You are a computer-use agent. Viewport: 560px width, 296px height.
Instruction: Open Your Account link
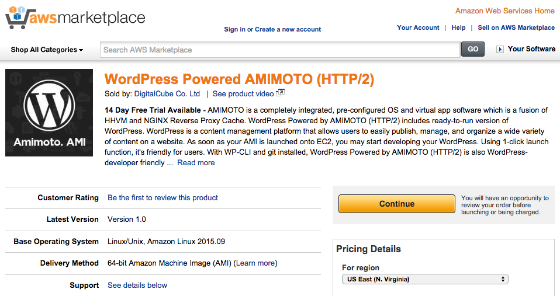coord(418,27)
